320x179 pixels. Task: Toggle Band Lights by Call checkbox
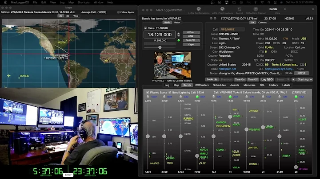click(x=170, y=92)
